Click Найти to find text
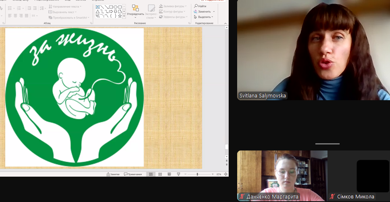The width and height of the screenshot is (390, 202). (200, 6)
